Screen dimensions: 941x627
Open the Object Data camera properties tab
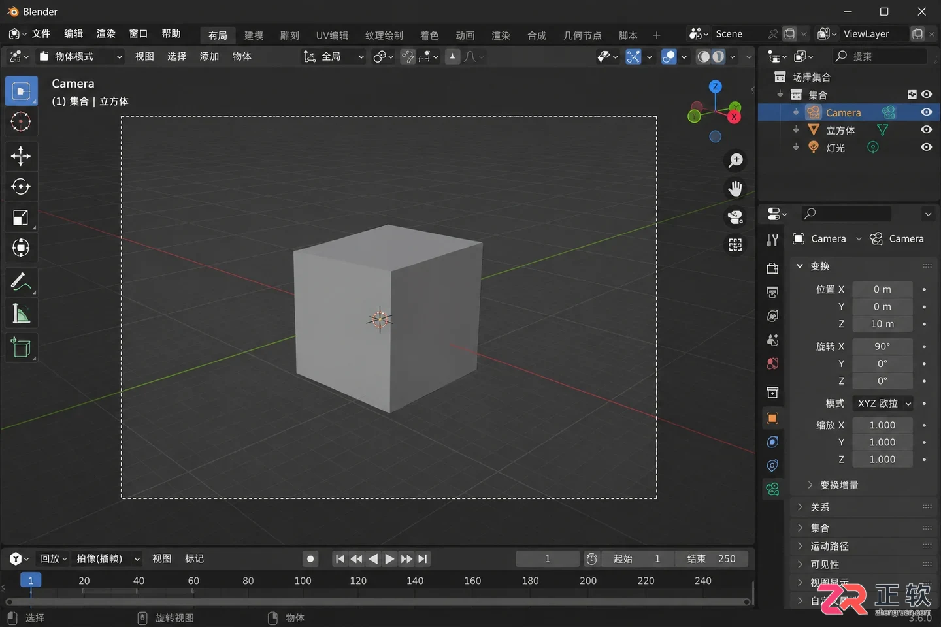pyautogui.click(x=772, y=489)
